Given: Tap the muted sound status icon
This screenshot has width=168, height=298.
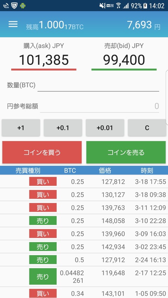Looking at the screenshot, I should 102,6.
